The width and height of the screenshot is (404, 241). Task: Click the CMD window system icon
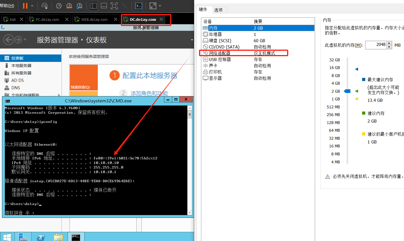[x=8, y=101]
